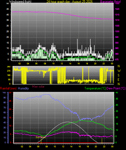The height and width of the screenshot is (150, 126).
Task: Click the '1015' barometer axis value
Action: point(117,15)
